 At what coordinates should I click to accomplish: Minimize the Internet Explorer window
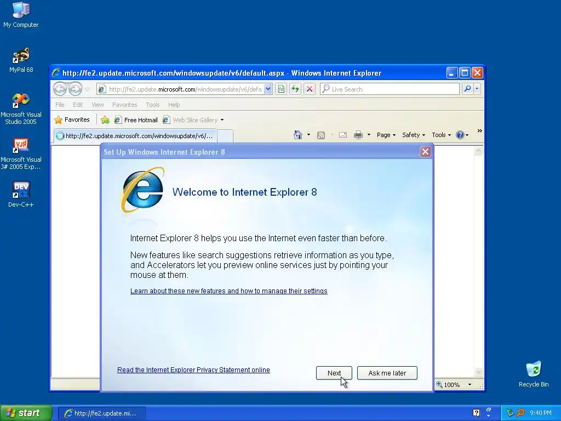(452, 73)
